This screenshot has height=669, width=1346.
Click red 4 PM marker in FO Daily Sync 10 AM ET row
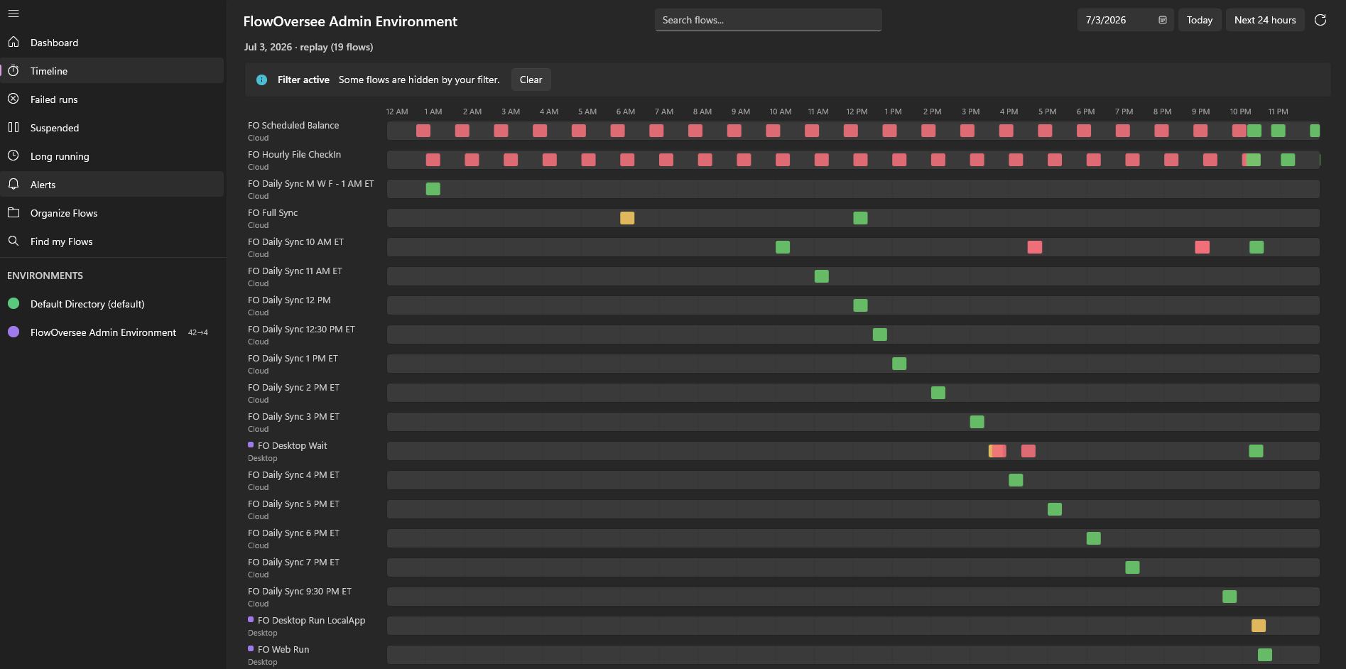pos(1035,247)
